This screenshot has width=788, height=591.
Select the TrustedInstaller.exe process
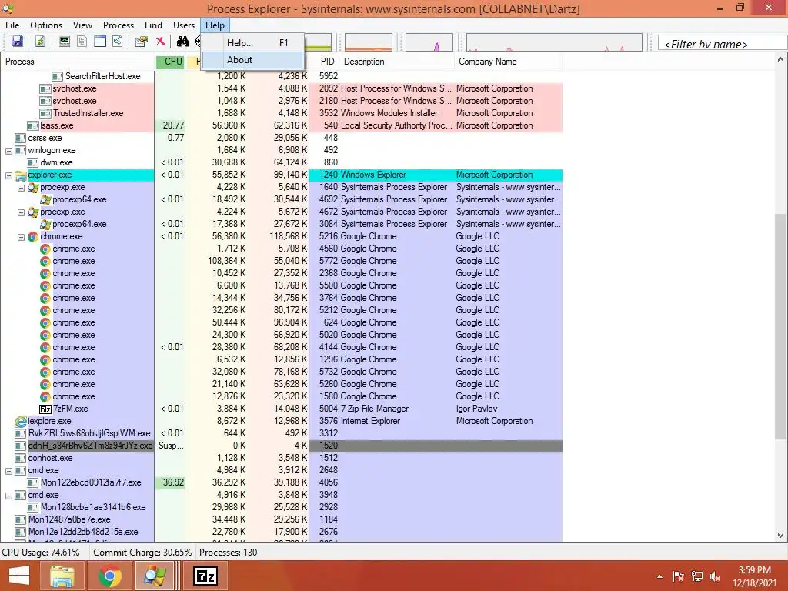282,114
